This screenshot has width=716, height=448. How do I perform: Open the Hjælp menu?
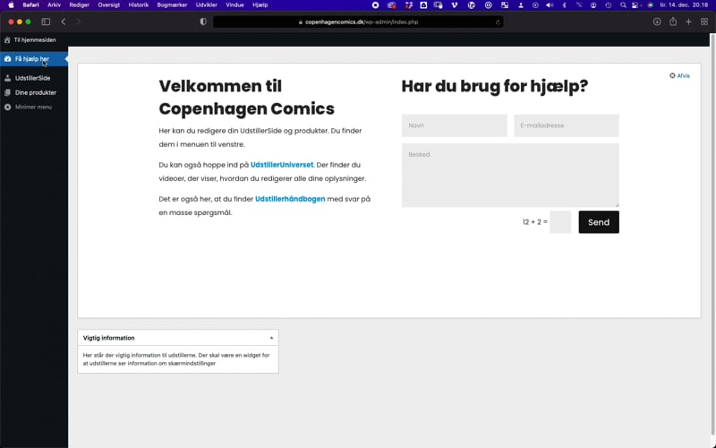(x=260, y=5)
